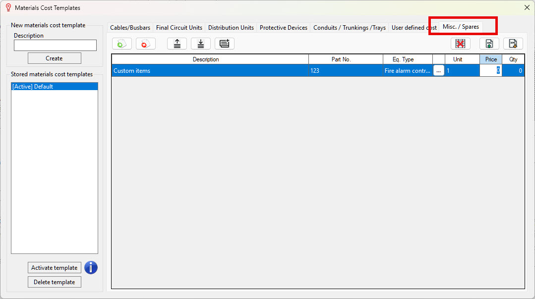Click the Activate template button

[55, 268]
